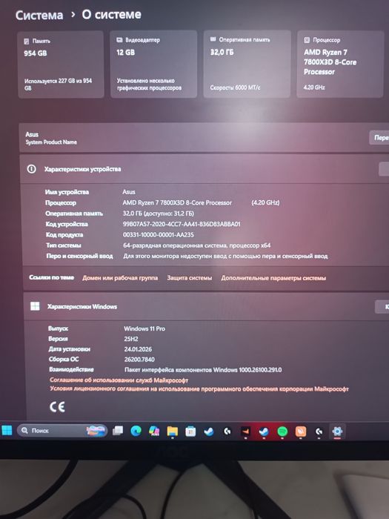
Task: Open File Explorer from the taskbar
Action: tap(173, 432)
